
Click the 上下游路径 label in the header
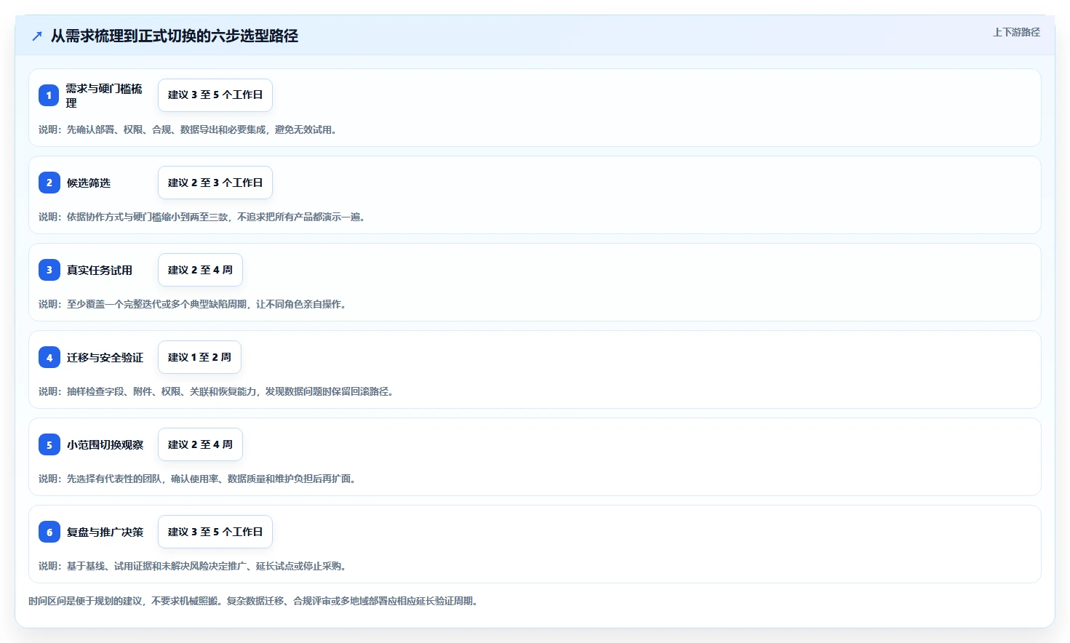[x=1016, y=32]
